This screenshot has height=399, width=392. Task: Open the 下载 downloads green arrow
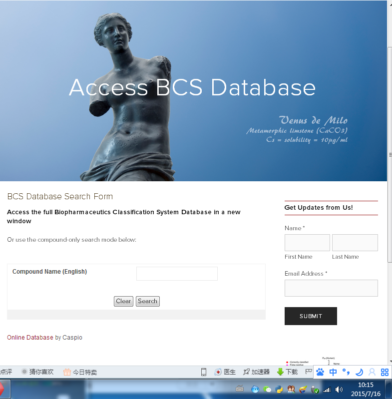(x=288, y=372)
